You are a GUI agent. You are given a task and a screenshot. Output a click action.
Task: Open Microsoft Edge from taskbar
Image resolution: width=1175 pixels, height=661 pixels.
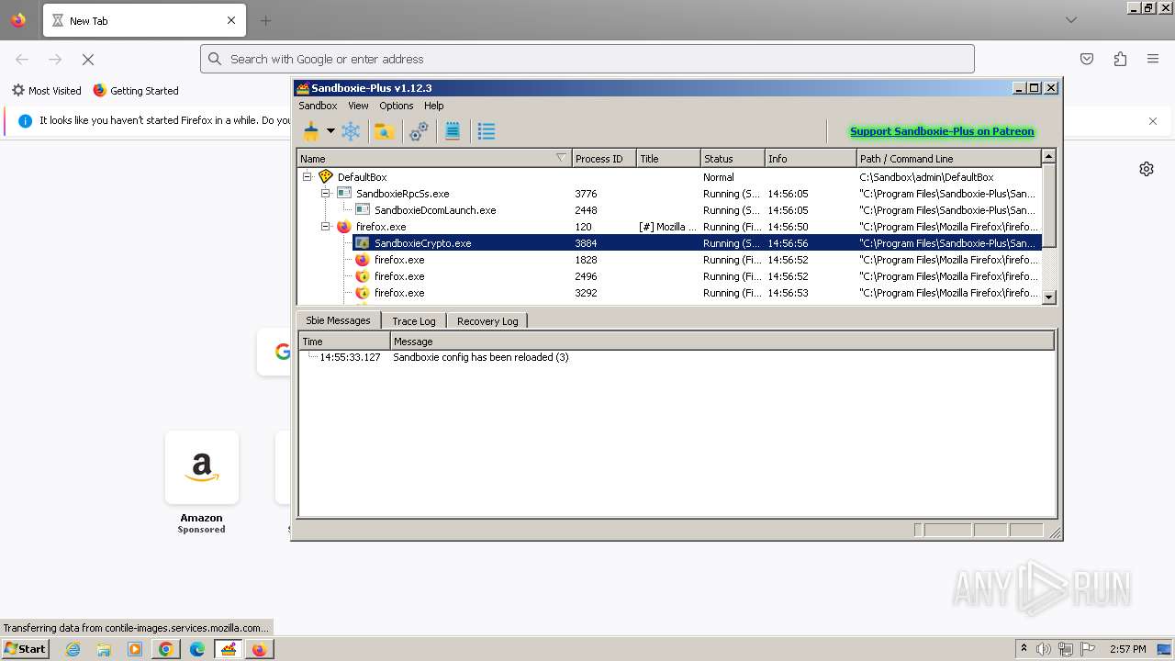[197, 649]
